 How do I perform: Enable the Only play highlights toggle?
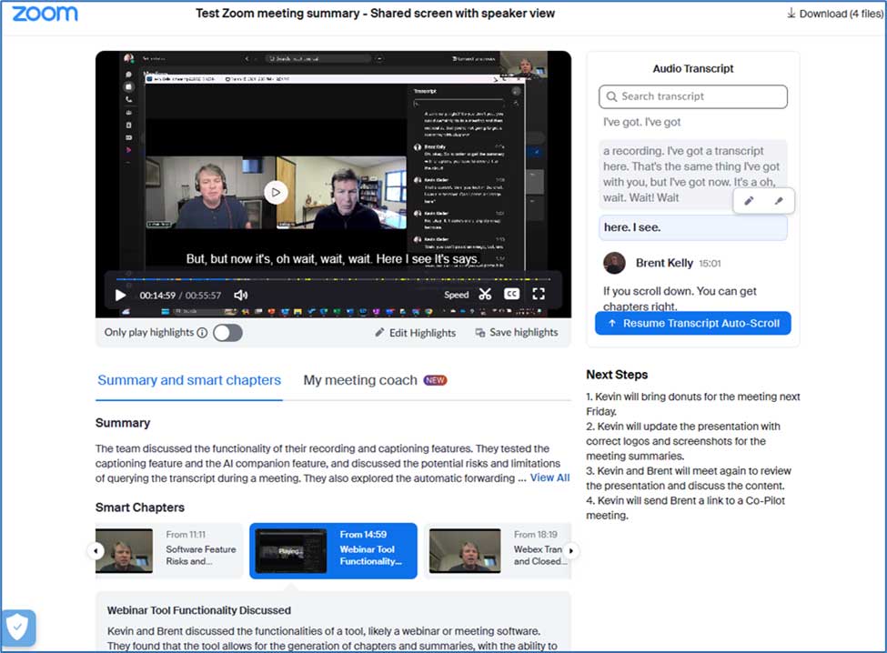[x=227, y=333]
